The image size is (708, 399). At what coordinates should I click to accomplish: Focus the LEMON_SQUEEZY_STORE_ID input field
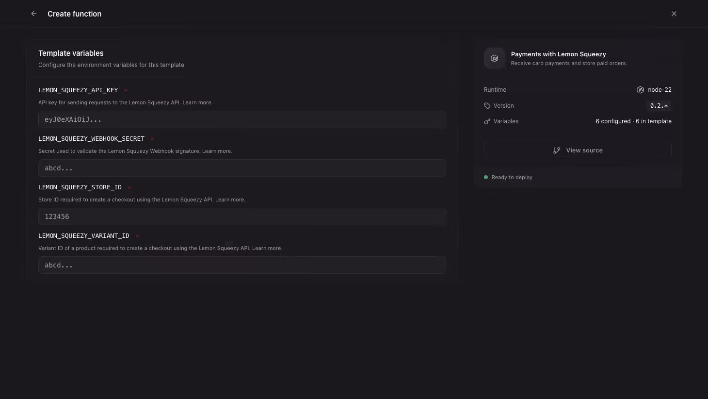coord(242,216)
